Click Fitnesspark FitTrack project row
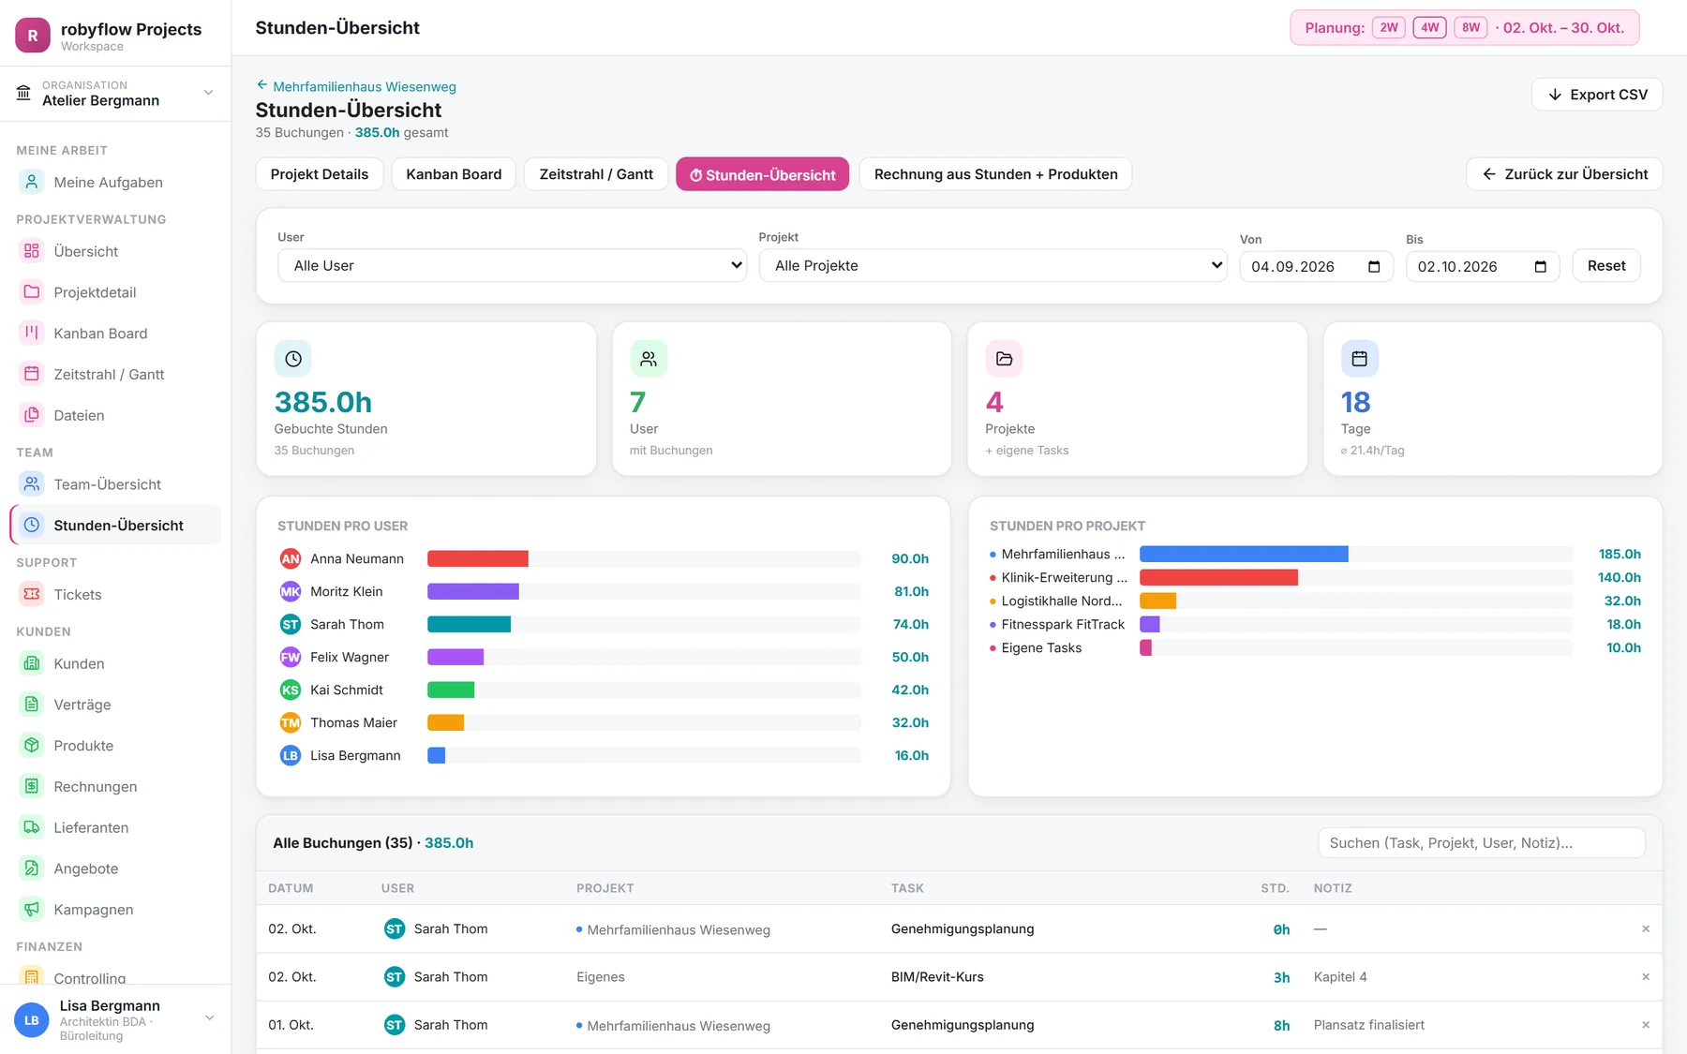The height and width of the screenshot is (1054, 1687). pyautogui.click(x=1316, y=624)
